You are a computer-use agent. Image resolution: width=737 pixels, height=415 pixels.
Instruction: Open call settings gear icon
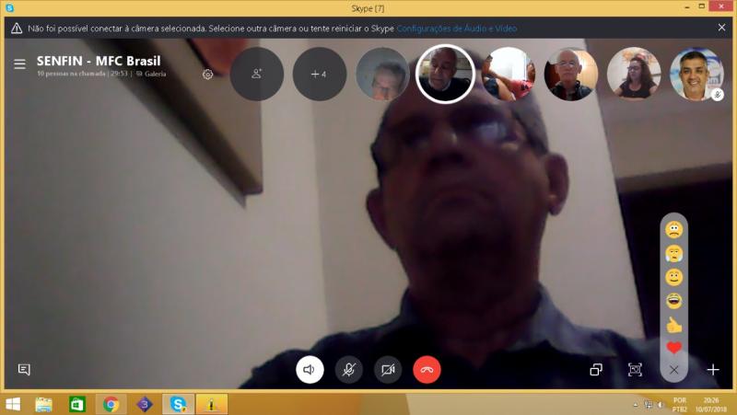click(x=208, y=75)
